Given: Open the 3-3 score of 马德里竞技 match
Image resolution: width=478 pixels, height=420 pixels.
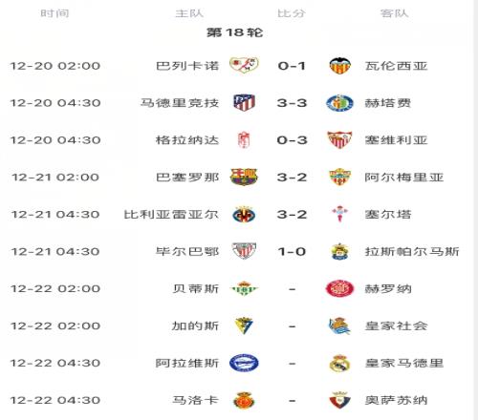Looking at the screenshot, I should pyautogui.click(x=292, y=103).
